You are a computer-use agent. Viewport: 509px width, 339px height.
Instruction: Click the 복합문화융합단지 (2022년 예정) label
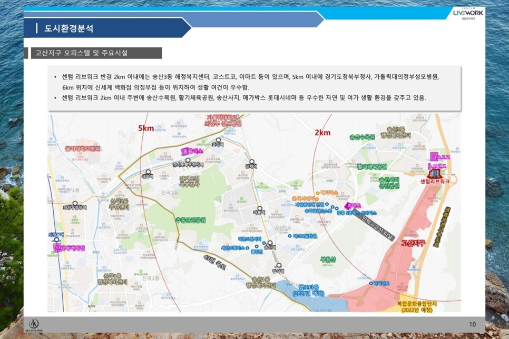point(417,307)
